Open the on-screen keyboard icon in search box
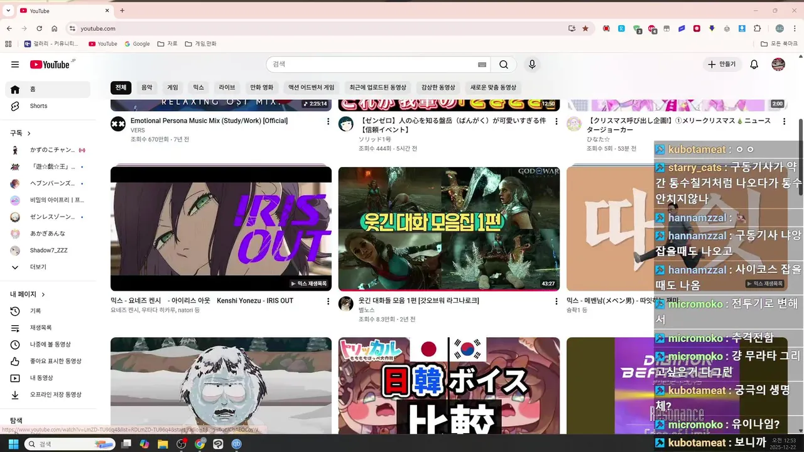This screenshot has height=452, width=804. [482, 65]
